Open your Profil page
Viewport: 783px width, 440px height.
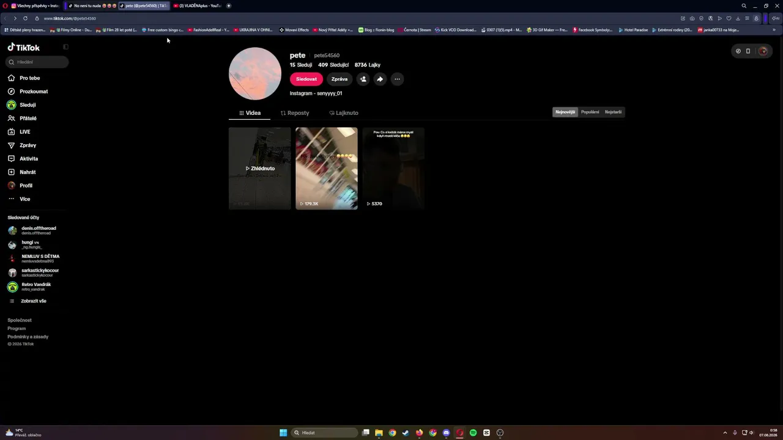click(20, 186)
